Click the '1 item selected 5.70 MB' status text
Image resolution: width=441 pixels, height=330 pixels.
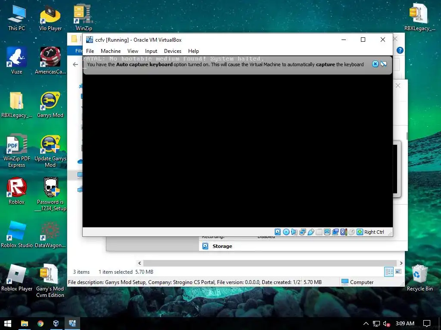point(126,272)
